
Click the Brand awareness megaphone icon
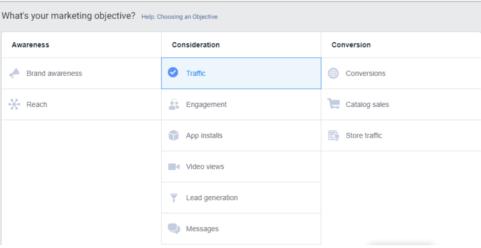tap(14, 74)
